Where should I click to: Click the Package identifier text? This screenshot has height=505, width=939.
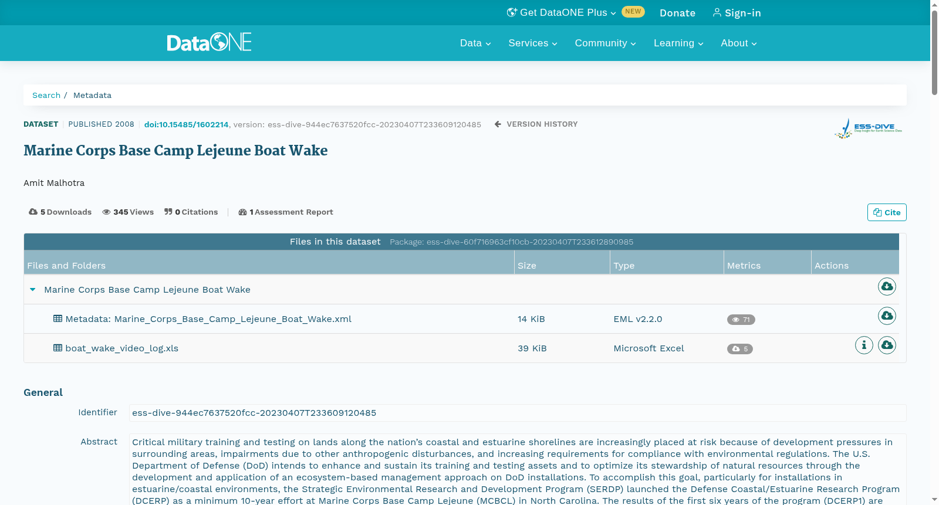(x=511, y=242)
